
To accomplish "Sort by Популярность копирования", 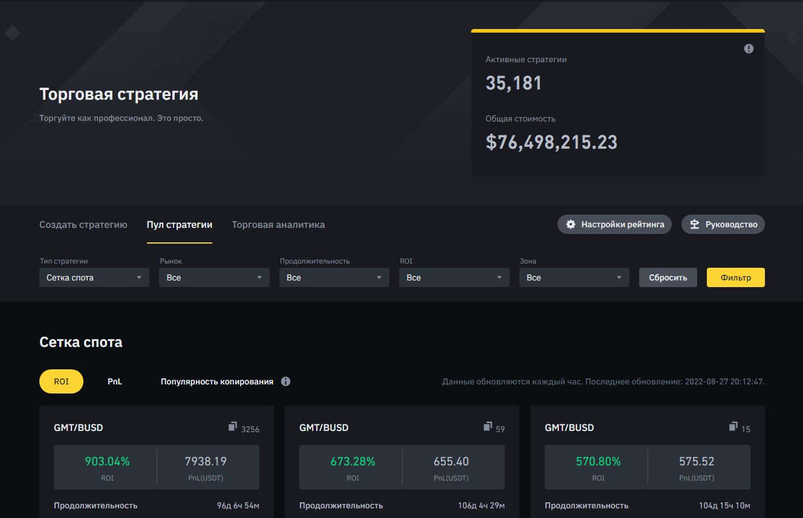I will pyautogui.click(x=216, y=381).
